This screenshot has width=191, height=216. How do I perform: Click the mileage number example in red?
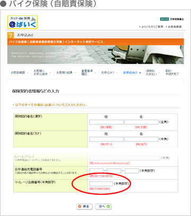click(100, 189)
